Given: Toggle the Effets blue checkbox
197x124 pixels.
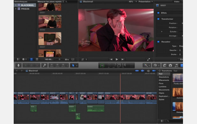Looking at the screenshot, I should (x=158, y=13).
